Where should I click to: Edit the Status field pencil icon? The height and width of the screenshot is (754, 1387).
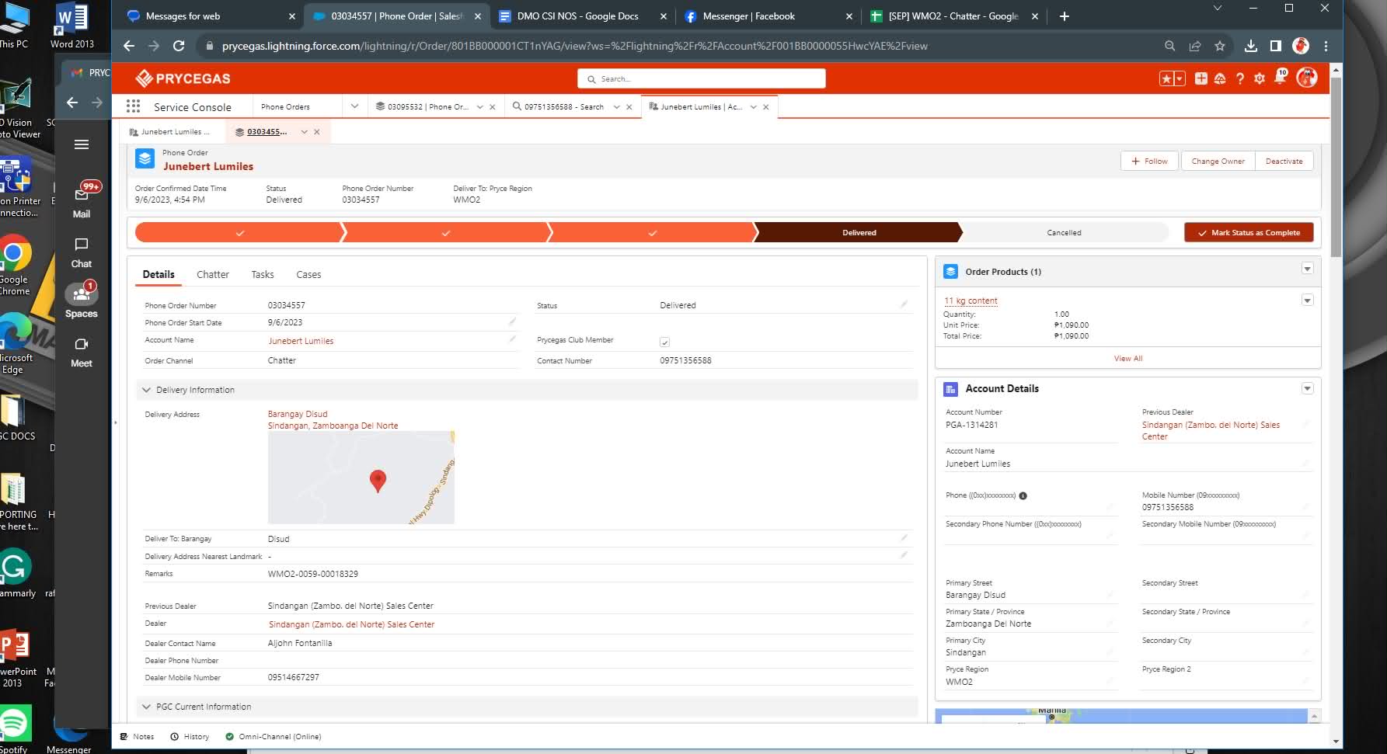pyautogui.click(x=904, y=304)
